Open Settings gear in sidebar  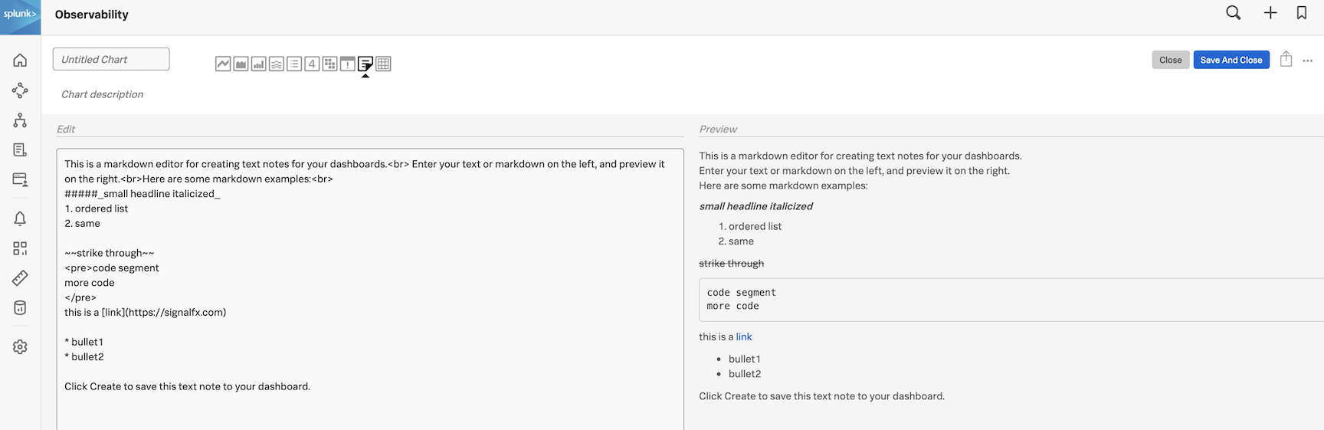20,347
